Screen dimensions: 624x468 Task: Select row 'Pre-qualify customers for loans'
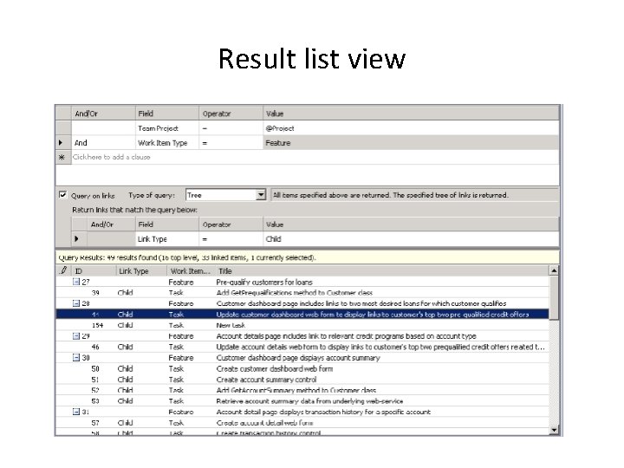click(302, 282)
